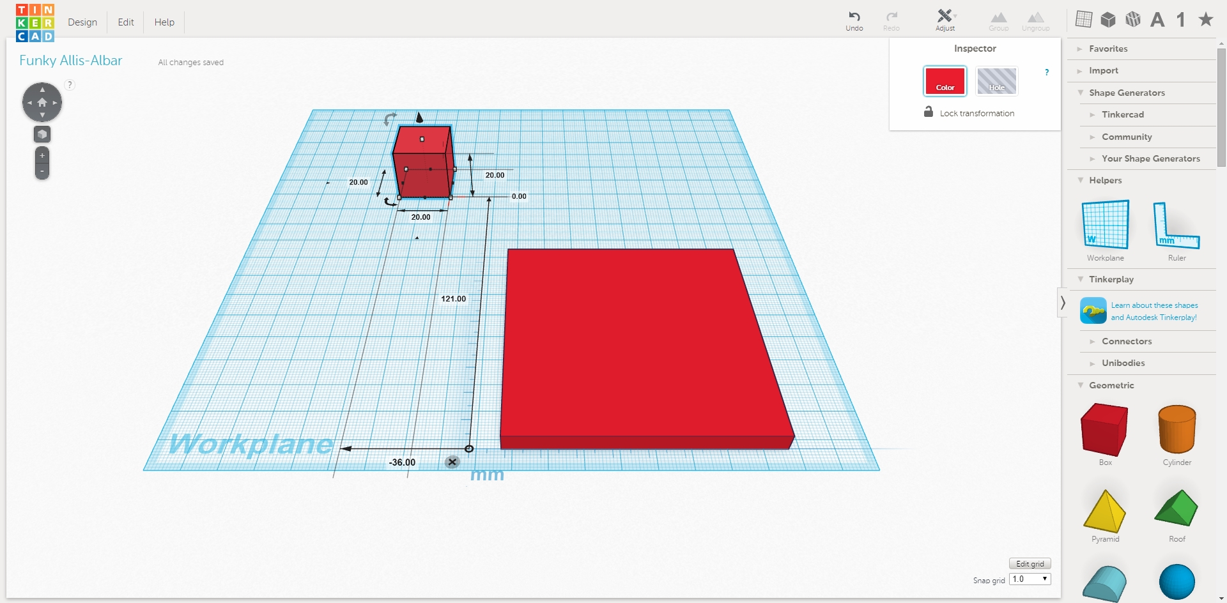
Task: Click the 20.00 dimension left of the cube
Action: (359, 183)
